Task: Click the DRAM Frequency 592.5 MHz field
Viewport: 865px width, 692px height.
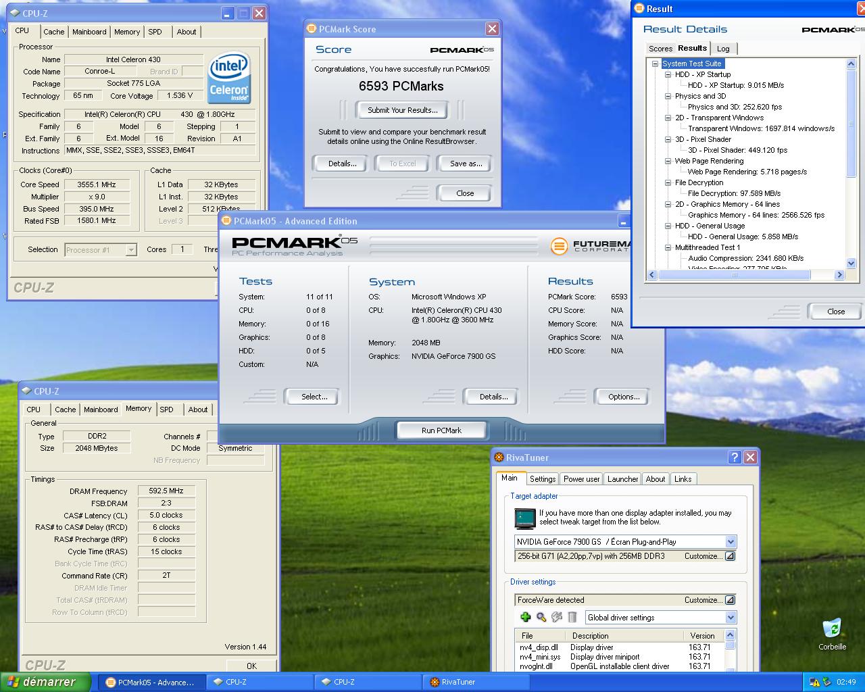Action: (166, 491)
